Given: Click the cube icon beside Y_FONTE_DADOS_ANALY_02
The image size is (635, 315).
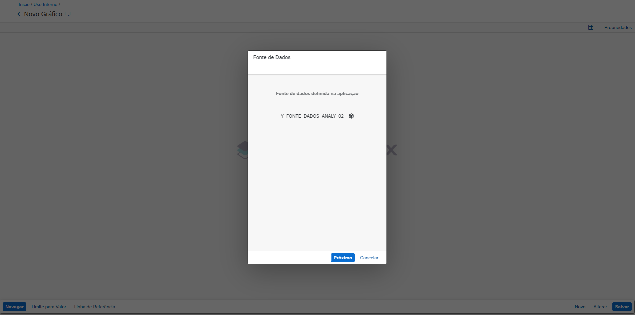Looking at the screenshot, I should click(351, 116).
